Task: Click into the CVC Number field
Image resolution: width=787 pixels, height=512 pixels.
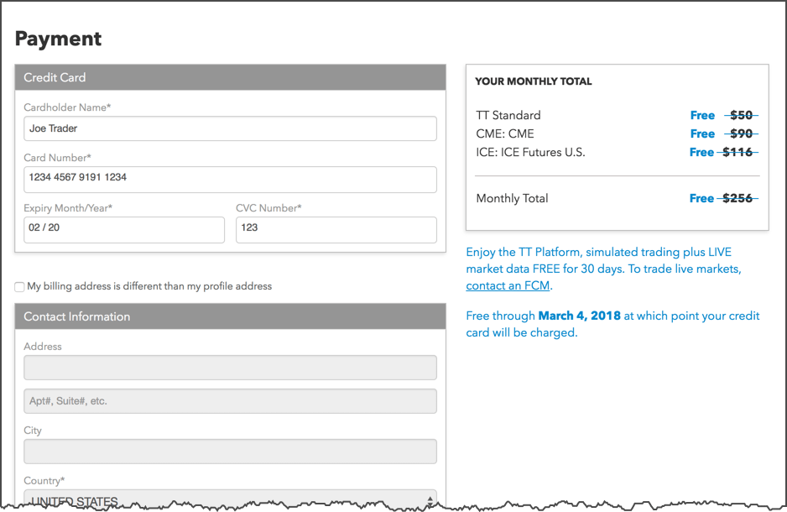Action: [336, 229]
